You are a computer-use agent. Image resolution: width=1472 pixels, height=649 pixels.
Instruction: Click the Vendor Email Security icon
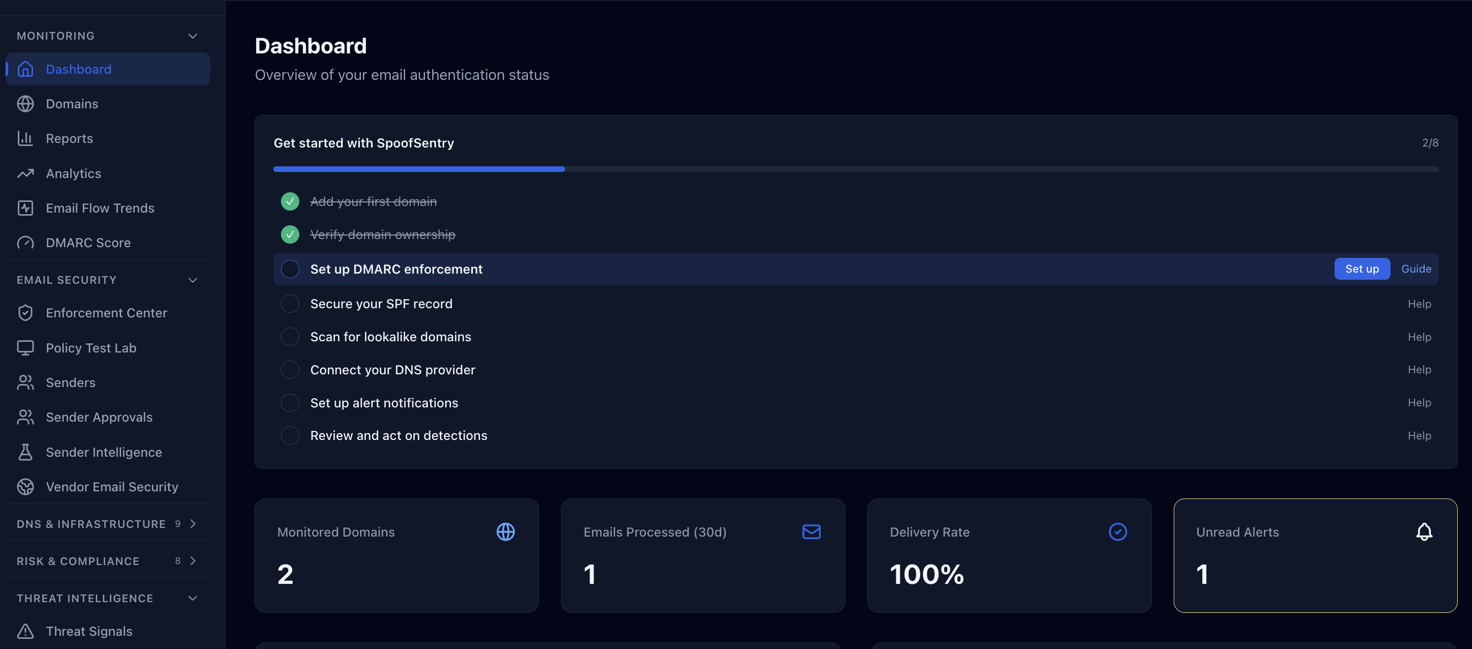click(25, 486)
